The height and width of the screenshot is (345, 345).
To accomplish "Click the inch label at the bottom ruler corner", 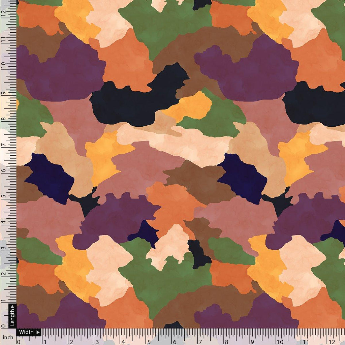I will point(8,337).
